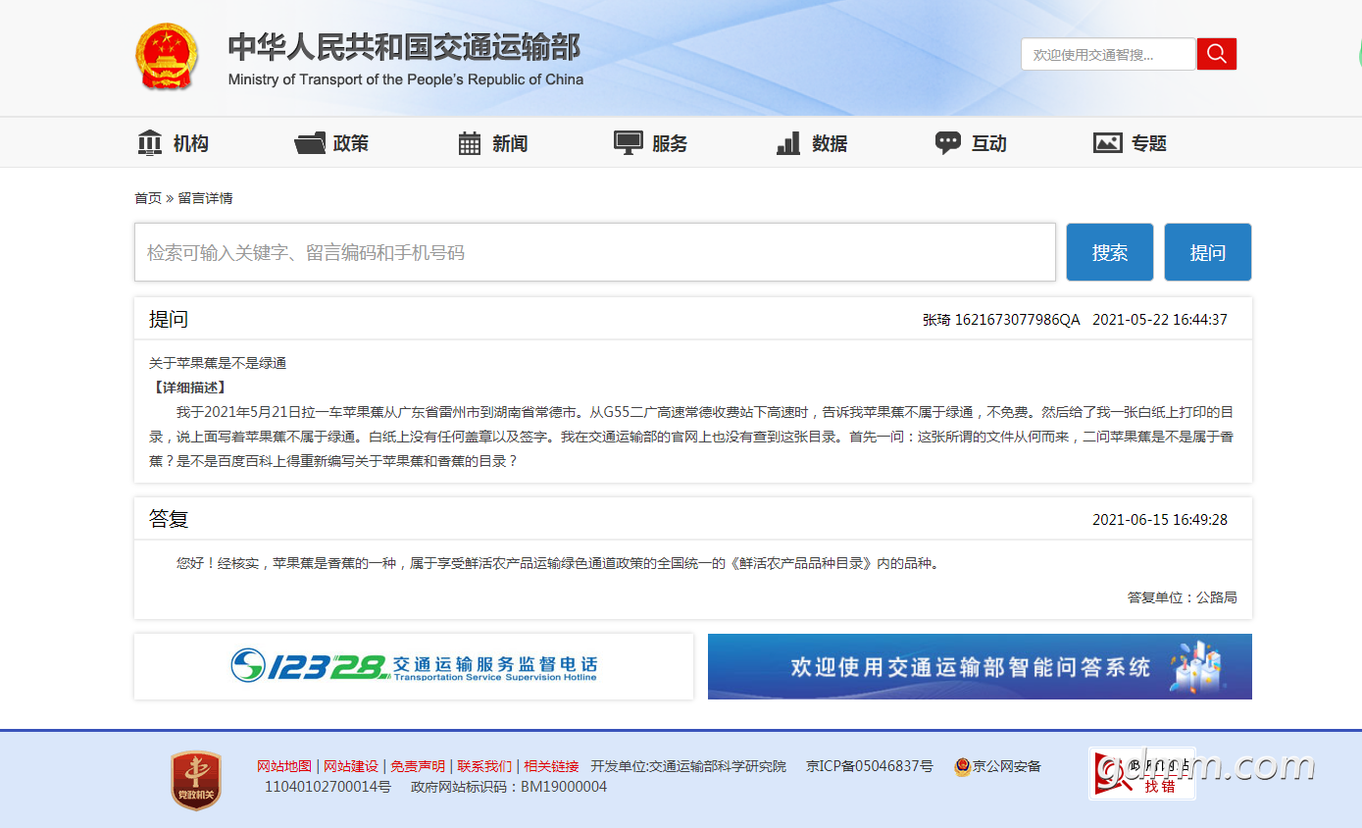
Task: Click the 中华人民共和国交通运输部 site title
Action: point(404,47)
